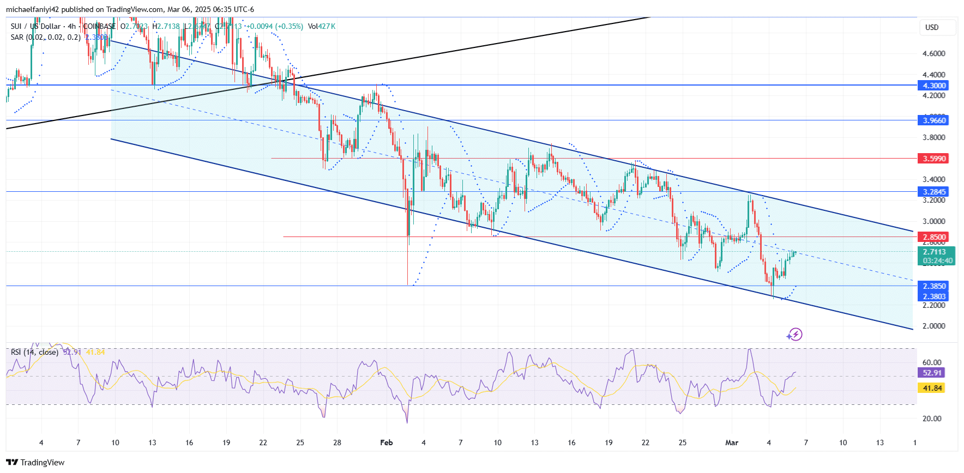Click the SAR indicator legend
The height and width of the screenshot is (473, 964).
coord(45,37)
